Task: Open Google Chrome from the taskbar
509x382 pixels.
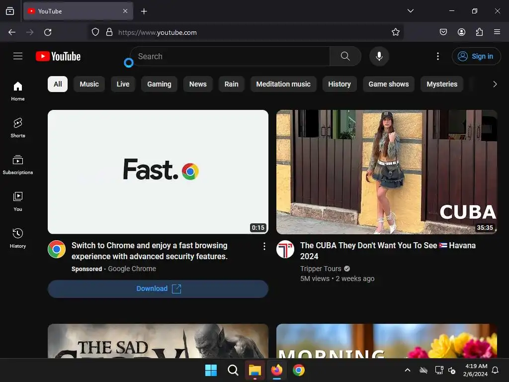Action: pos(299,370)
